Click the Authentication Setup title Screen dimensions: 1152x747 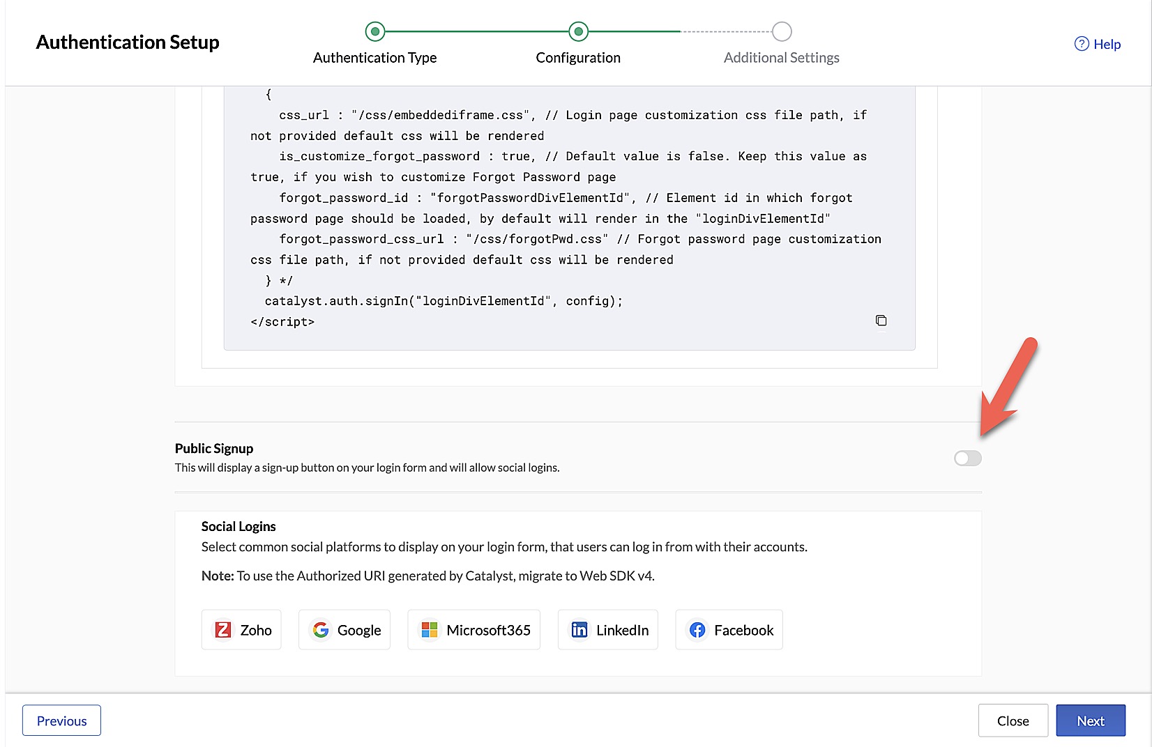coord(128,42)
